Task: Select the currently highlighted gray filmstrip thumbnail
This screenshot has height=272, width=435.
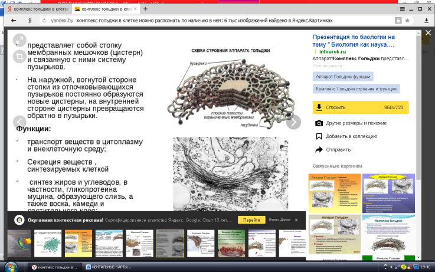Action: pyautogui.click(x=170, y=244)
